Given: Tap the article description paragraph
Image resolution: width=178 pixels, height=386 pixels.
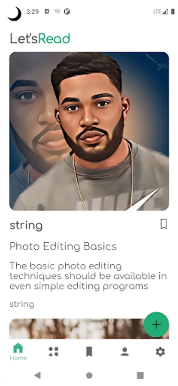Looking at the screenshot, I should [88, 276].
